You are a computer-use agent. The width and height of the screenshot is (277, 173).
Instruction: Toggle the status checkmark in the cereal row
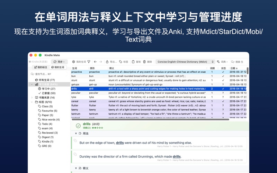223,101
